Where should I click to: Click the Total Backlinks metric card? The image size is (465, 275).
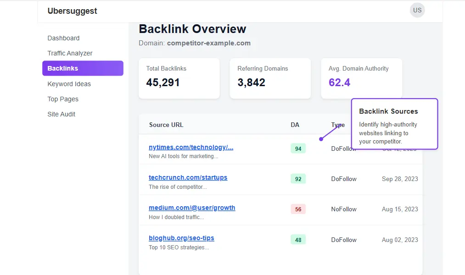[x=179, y=78]
